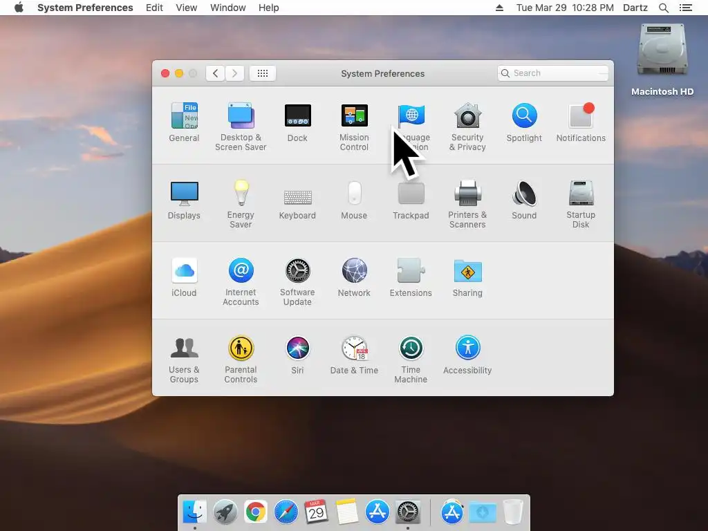Open Accessibility preferences
Image resolution: width=708 pixels, height=531 pixels.
pyautogui.click(x=467, y=355)
